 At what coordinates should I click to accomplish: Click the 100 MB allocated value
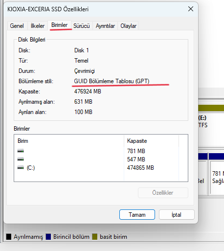click(x=83, y=112)
